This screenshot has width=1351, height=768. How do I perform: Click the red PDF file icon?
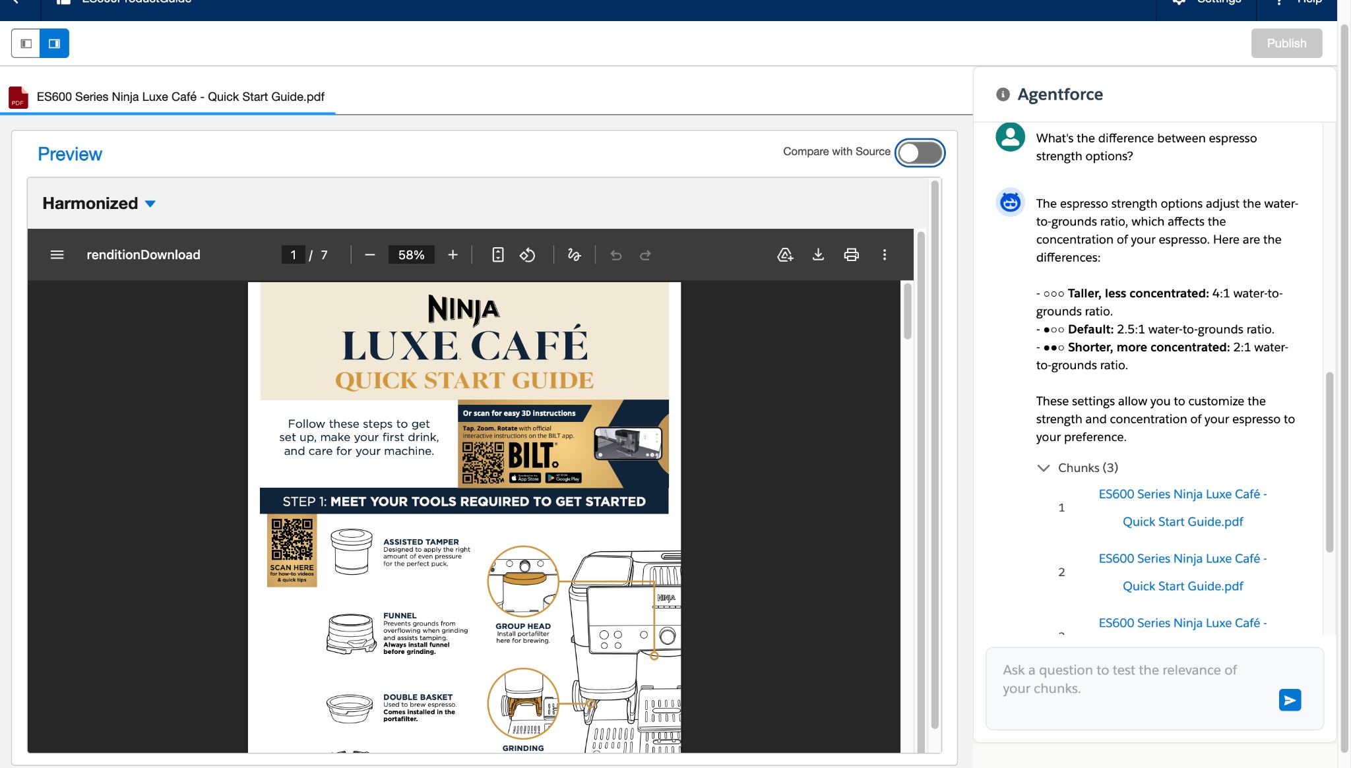point(18,97)
